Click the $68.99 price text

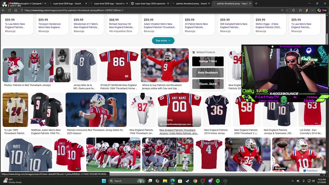(114, 20)
